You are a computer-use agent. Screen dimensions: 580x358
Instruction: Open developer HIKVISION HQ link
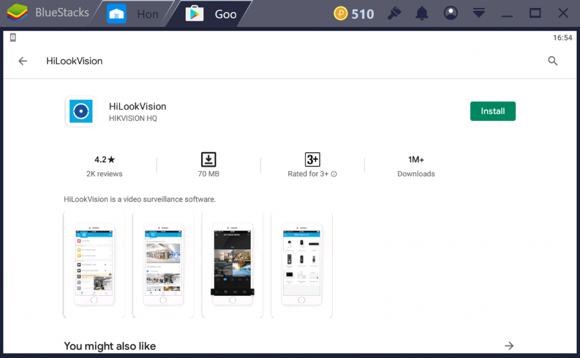coord(133,118)
